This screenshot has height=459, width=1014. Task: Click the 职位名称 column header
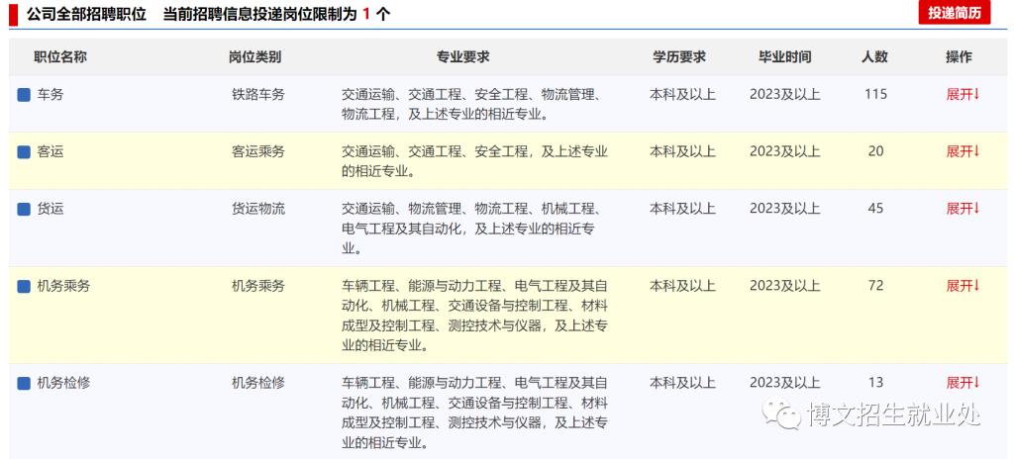[x=60, y=57]
